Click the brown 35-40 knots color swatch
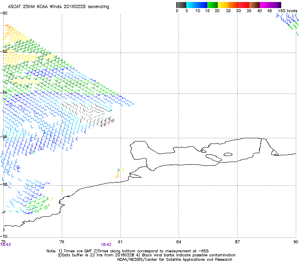This screenshot has height=262, width=299. 255,5
